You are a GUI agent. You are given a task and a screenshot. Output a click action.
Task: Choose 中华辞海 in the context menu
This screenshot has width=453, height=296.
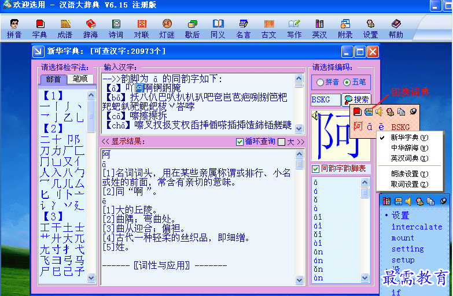pos(410,148)
